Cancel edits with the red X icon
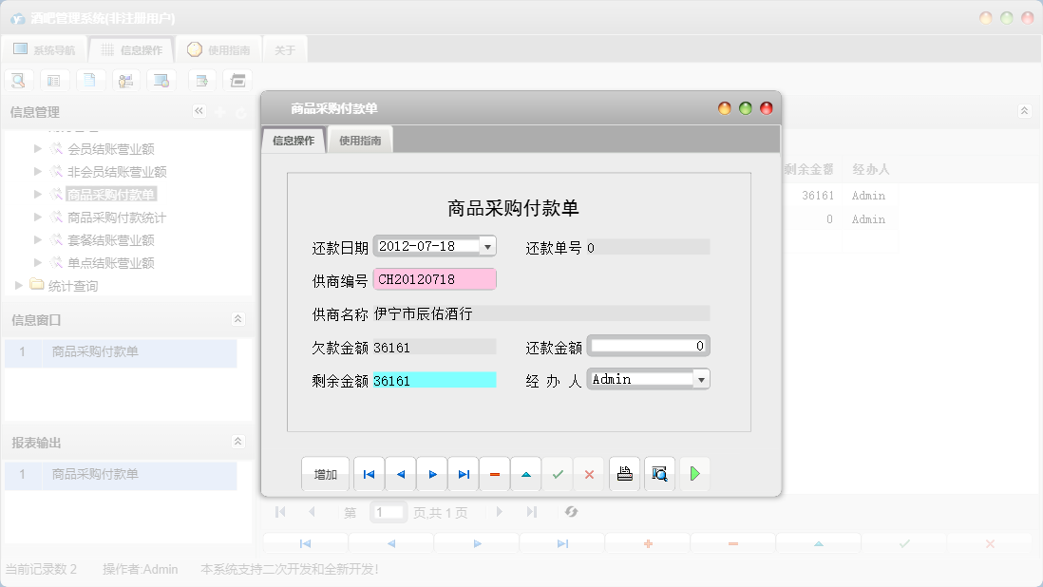This screenshot has height=587, width=1043. click(589, 474)
